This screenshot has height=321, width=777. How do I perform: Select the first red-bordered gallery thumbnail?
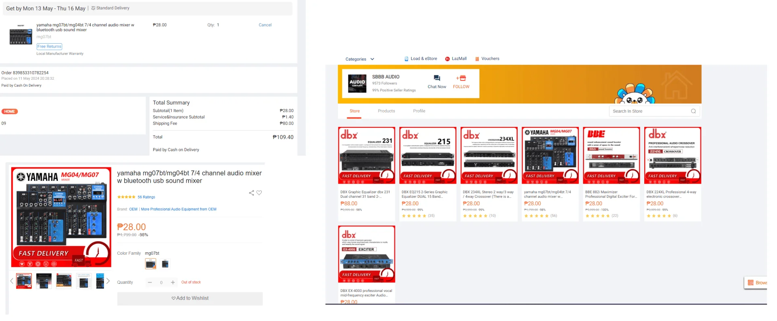coord(24,281)
